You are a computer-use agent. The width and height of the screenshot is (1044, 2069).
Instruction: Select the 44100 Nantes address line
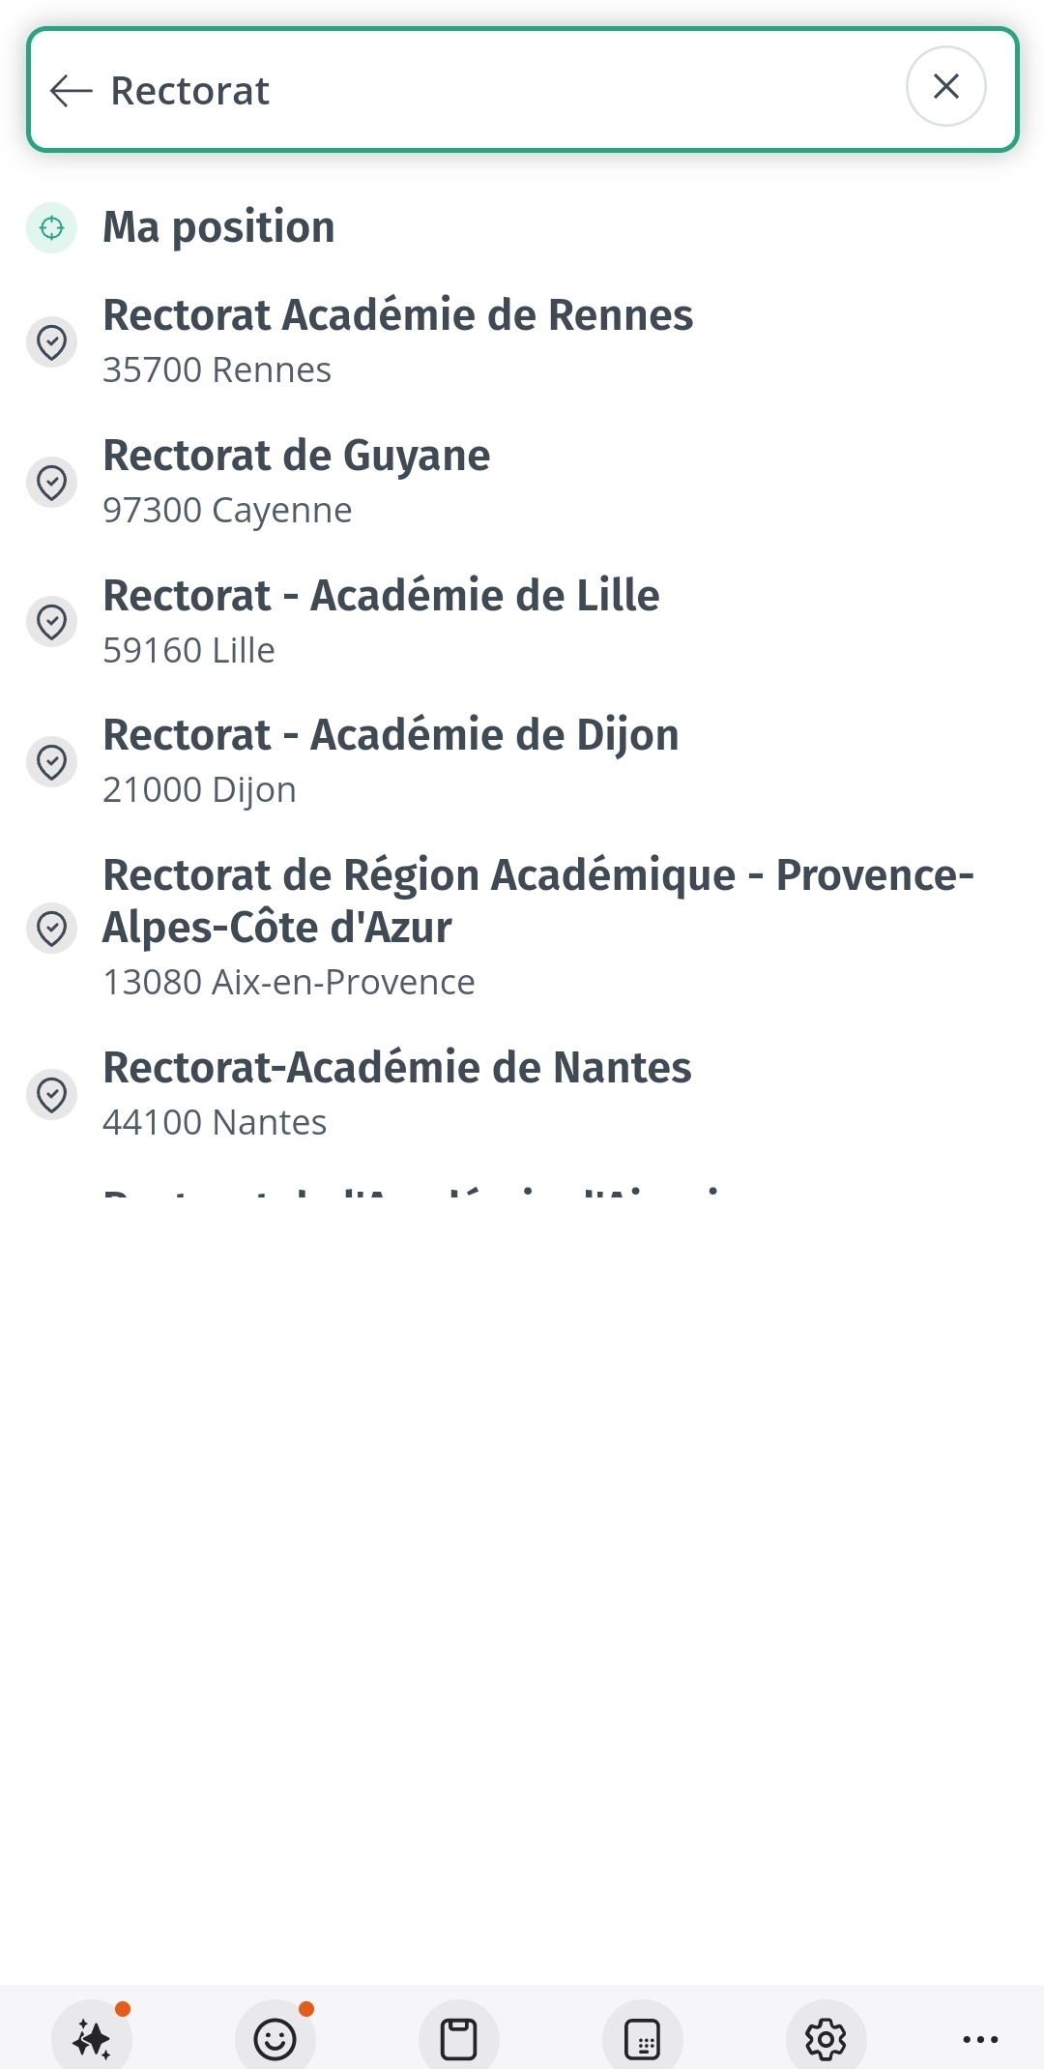coord(215,1123)
